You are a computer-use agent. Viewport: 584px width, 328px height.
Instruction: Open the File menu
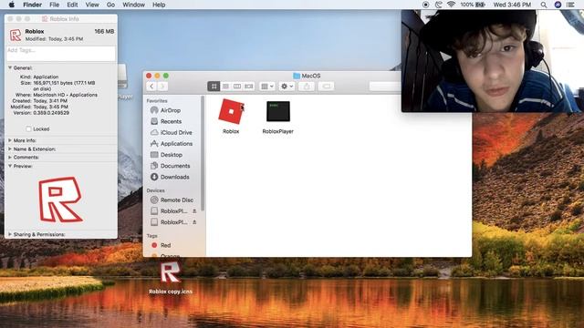(x=55, y=5)
